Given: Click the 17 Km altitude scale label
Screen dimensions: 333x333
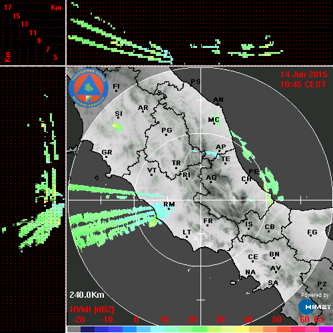Looking at the screenshot, I should pyautogui.click(x=7, y=7).
